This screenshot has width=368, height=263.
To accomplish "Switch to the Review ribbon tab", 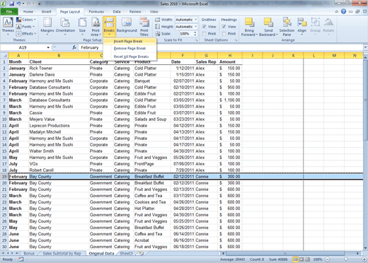I will [x=135, y=11].
